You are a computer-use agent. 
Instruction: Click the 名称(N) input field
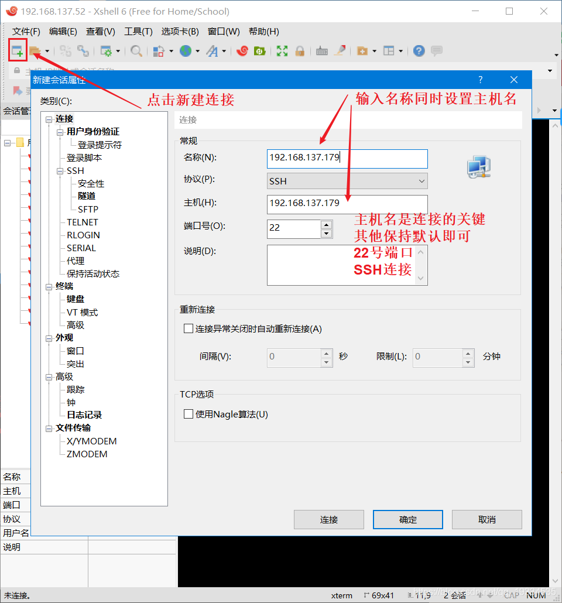tap(347, 159)
